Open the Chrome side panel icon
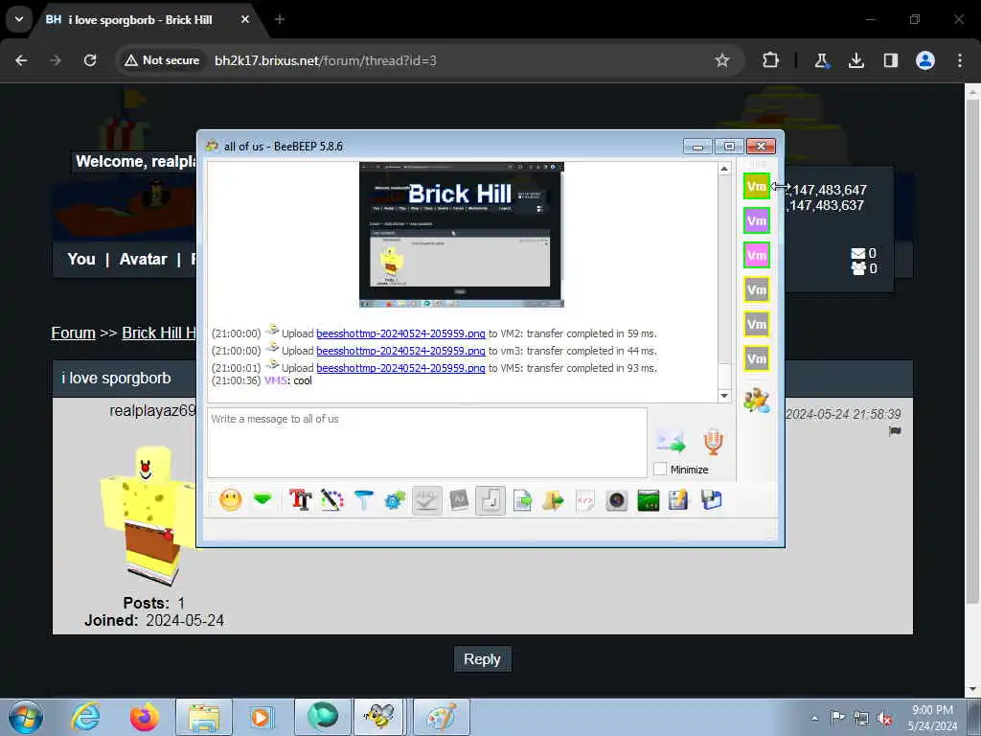This screenshot has height=736, width=981. click(891, 60)
